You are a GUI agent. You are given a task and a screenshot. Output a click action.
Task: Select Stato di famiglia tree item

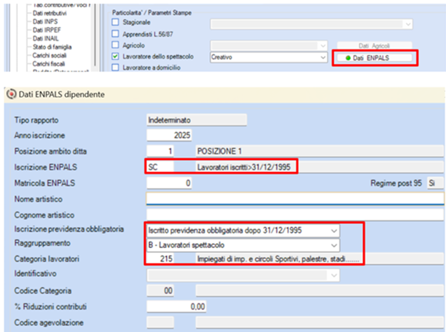[52, 47]
